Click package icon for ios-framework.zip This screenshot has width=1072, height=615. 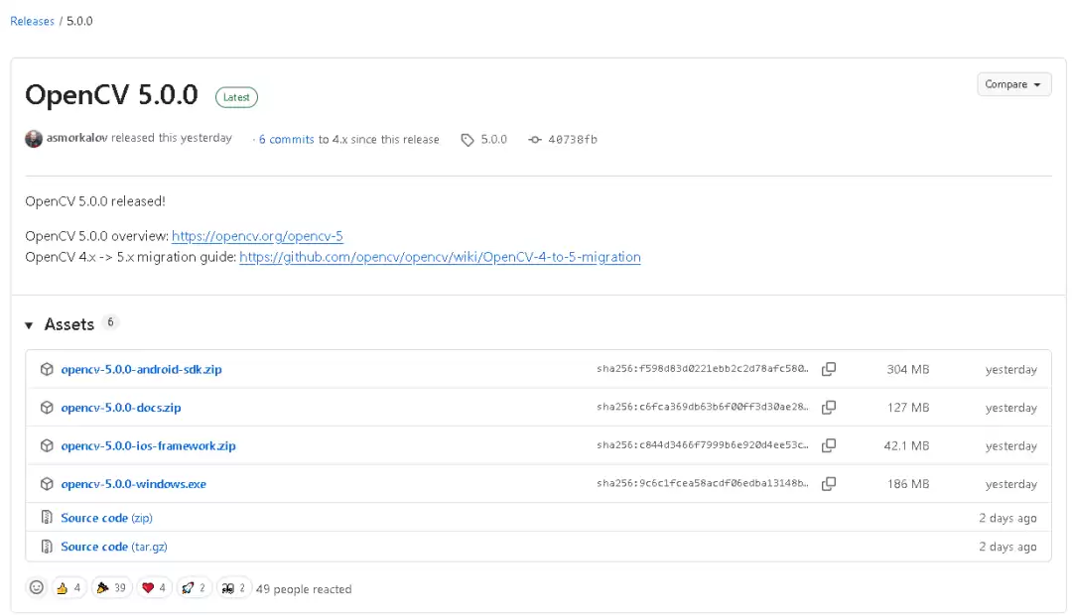coord(47,445)
